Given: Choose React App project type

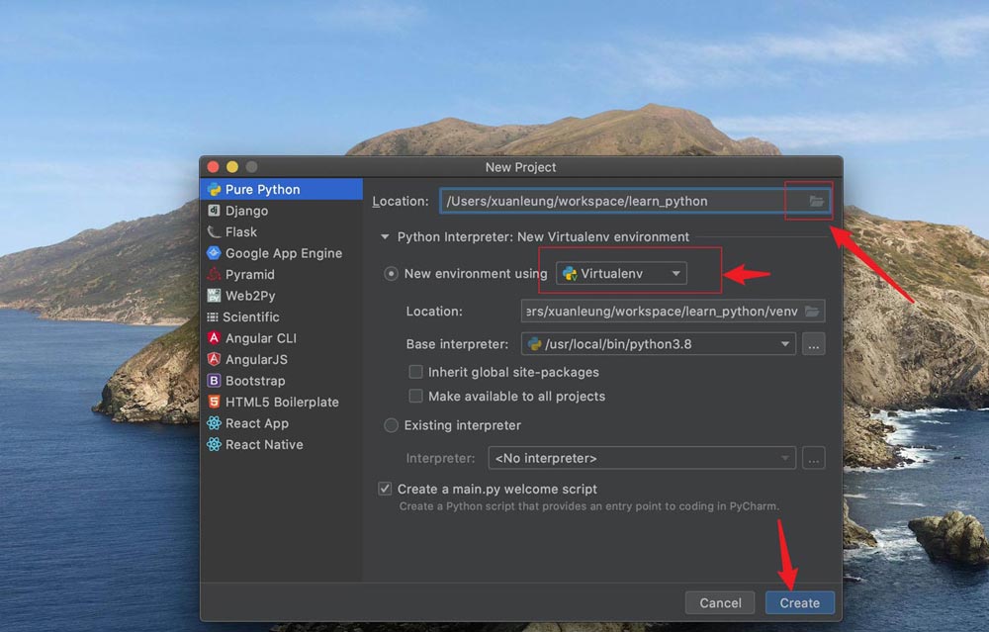Looking at the screenshot, I should [281, 423].
